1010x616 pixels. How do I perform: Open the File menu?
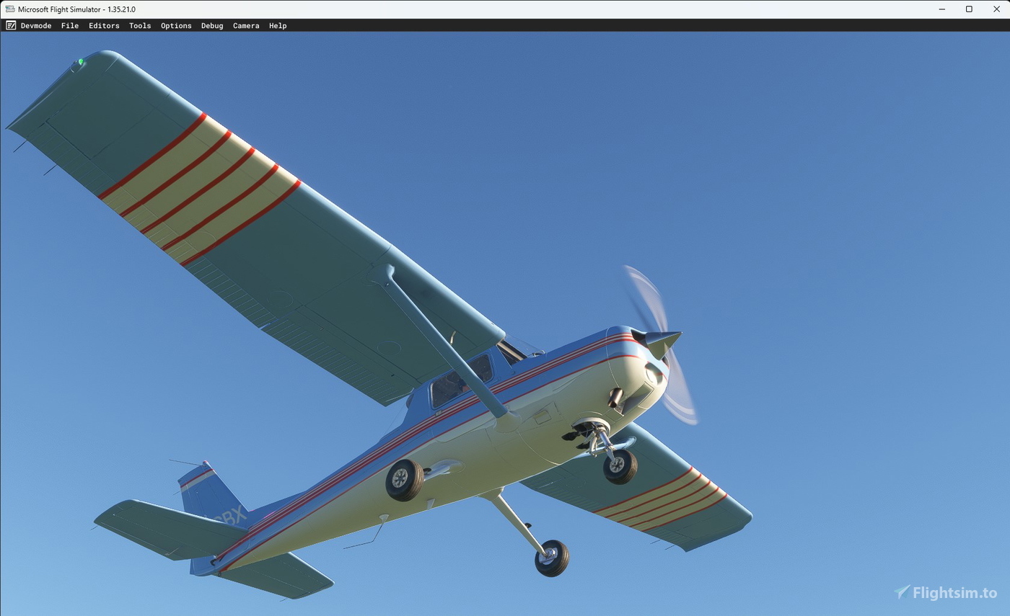pos(69,25)
